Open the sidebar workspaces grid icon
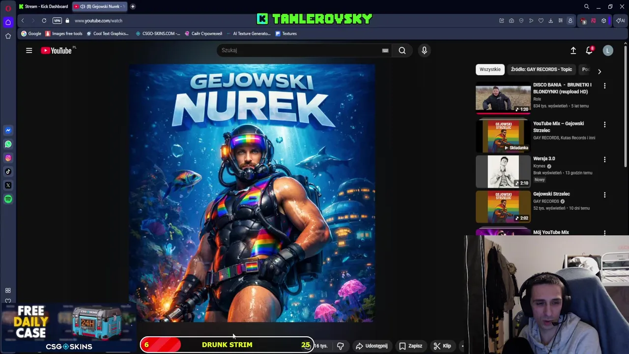The height and width of the screenshot is (354, 629). 8,291
